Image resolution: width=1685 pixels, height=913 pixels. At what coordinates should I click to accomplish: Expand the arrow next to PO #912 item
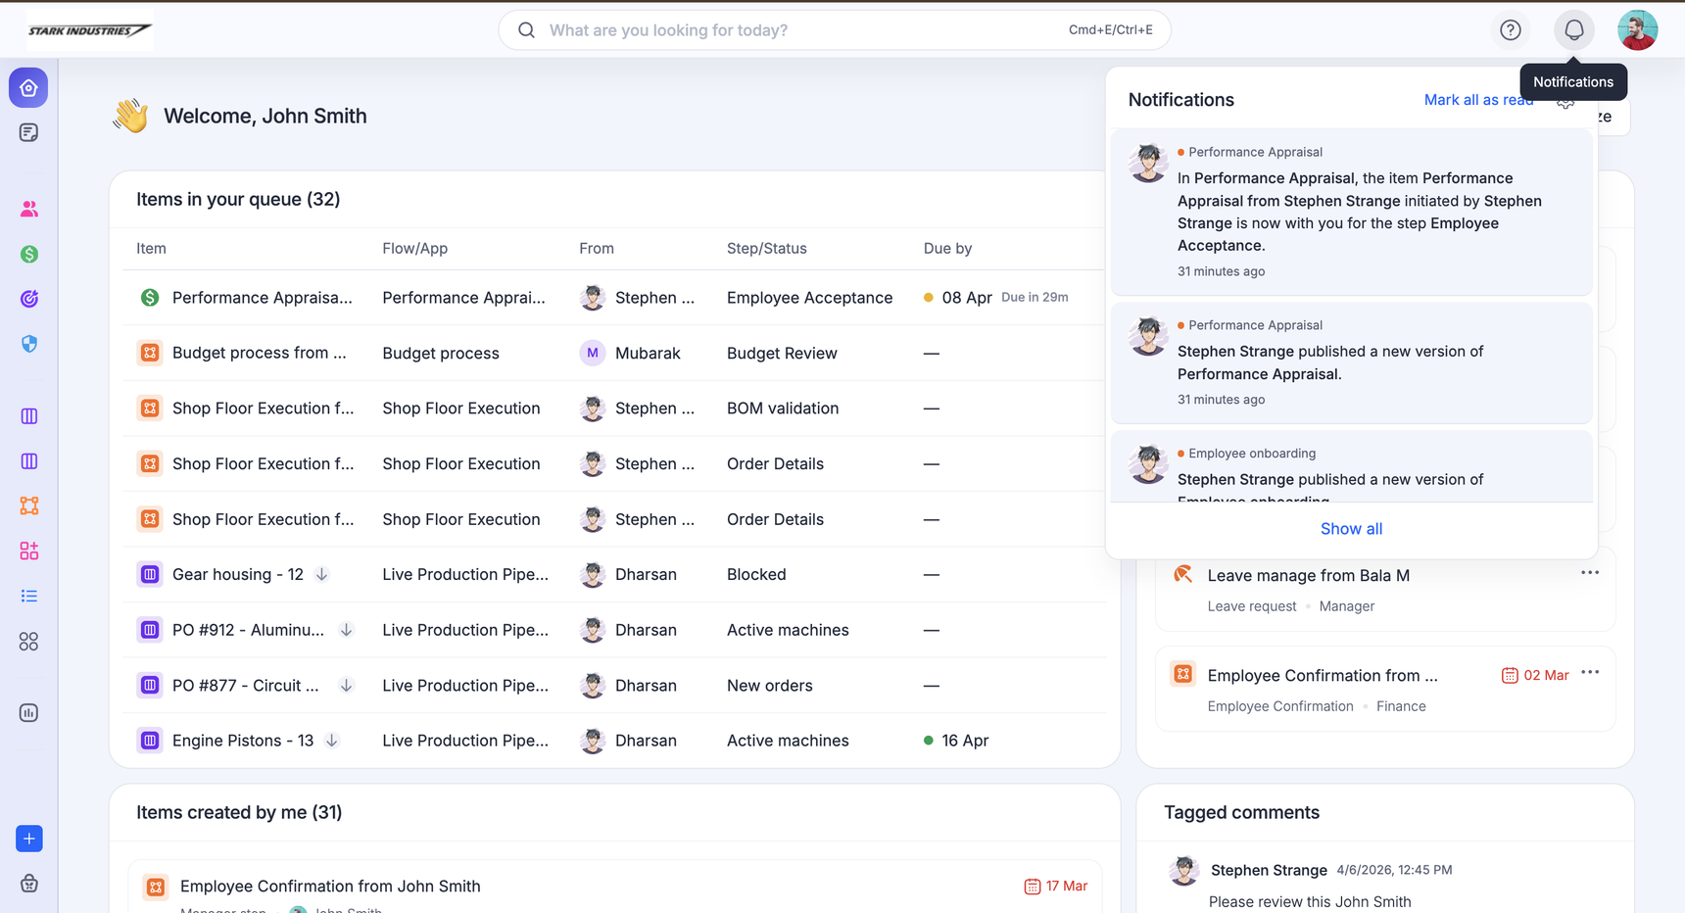coord(346,630)
